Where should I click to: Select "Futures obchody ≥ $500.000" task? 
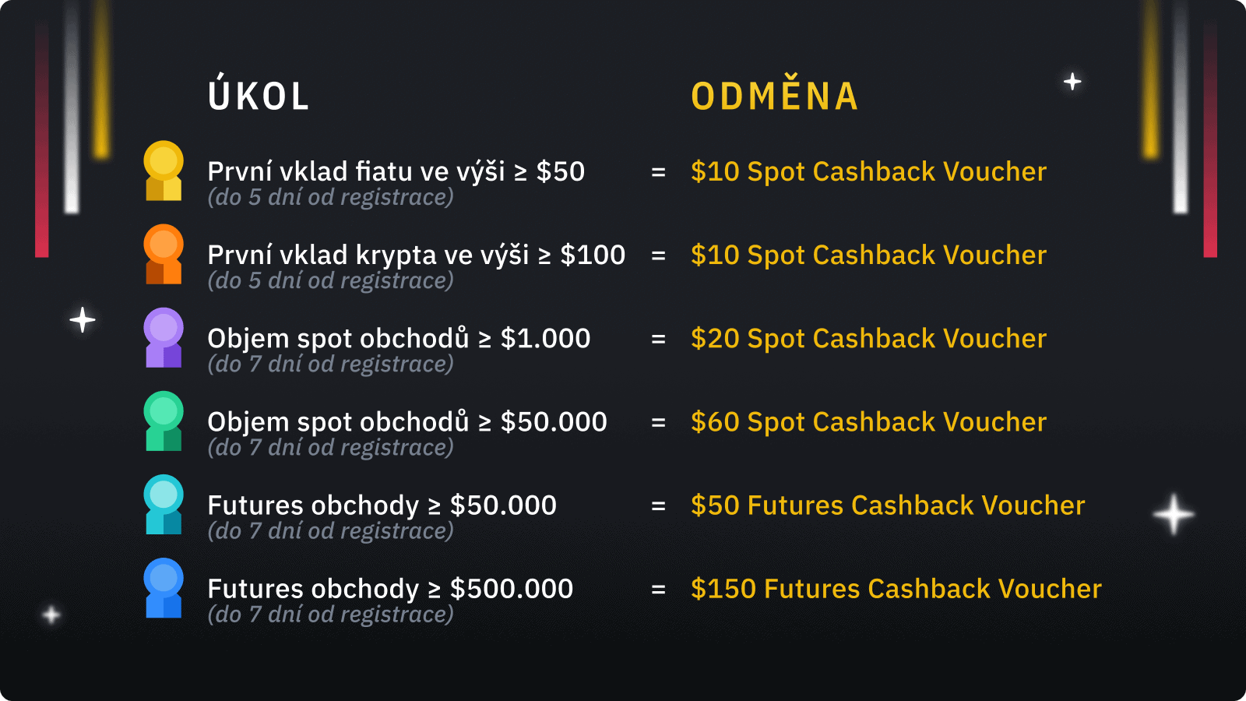point(390,588)
